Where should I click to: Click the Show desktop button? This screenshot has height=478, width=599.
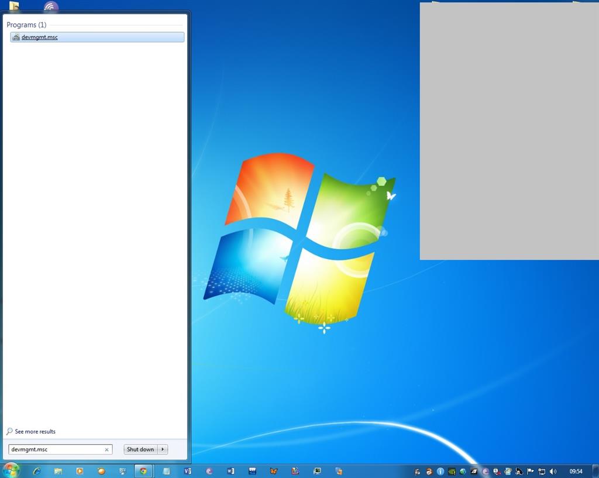595,471
